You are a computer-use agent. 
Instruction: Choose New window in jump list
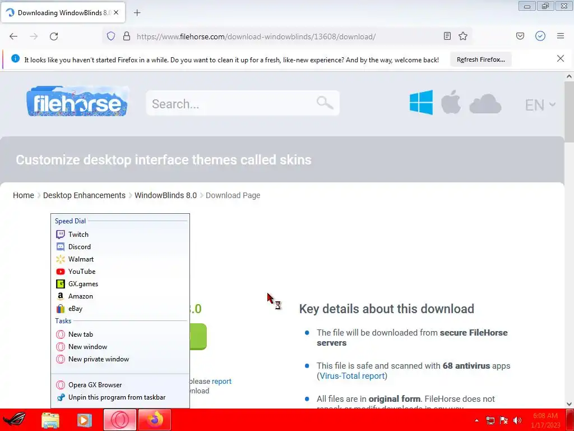pyautogui.click(x=120, y=347)
